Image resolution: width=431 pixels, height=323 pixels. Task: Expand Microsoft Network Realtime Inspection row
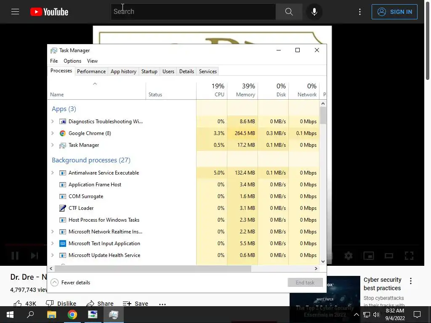[53, 232]
